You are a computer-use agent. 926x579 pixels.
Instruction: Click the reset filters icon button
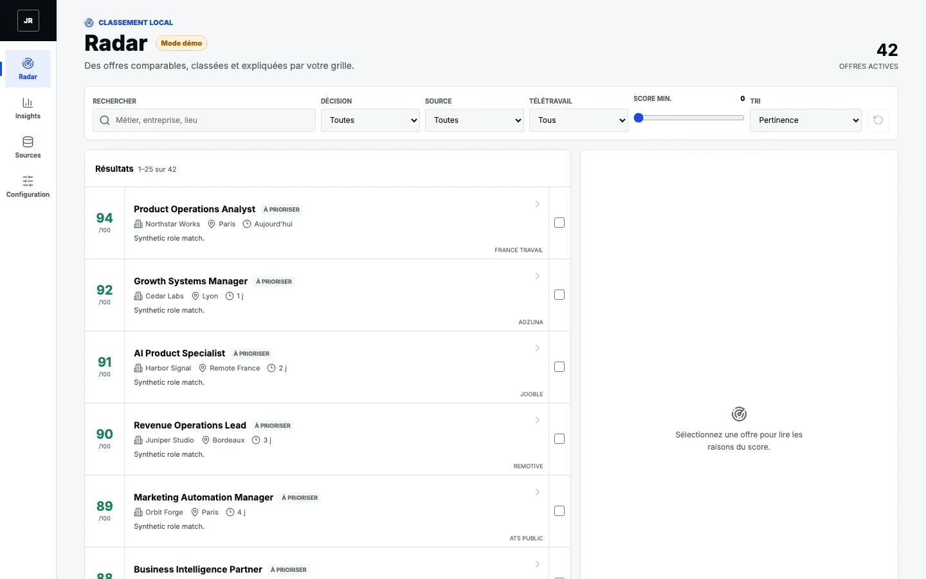878,120
